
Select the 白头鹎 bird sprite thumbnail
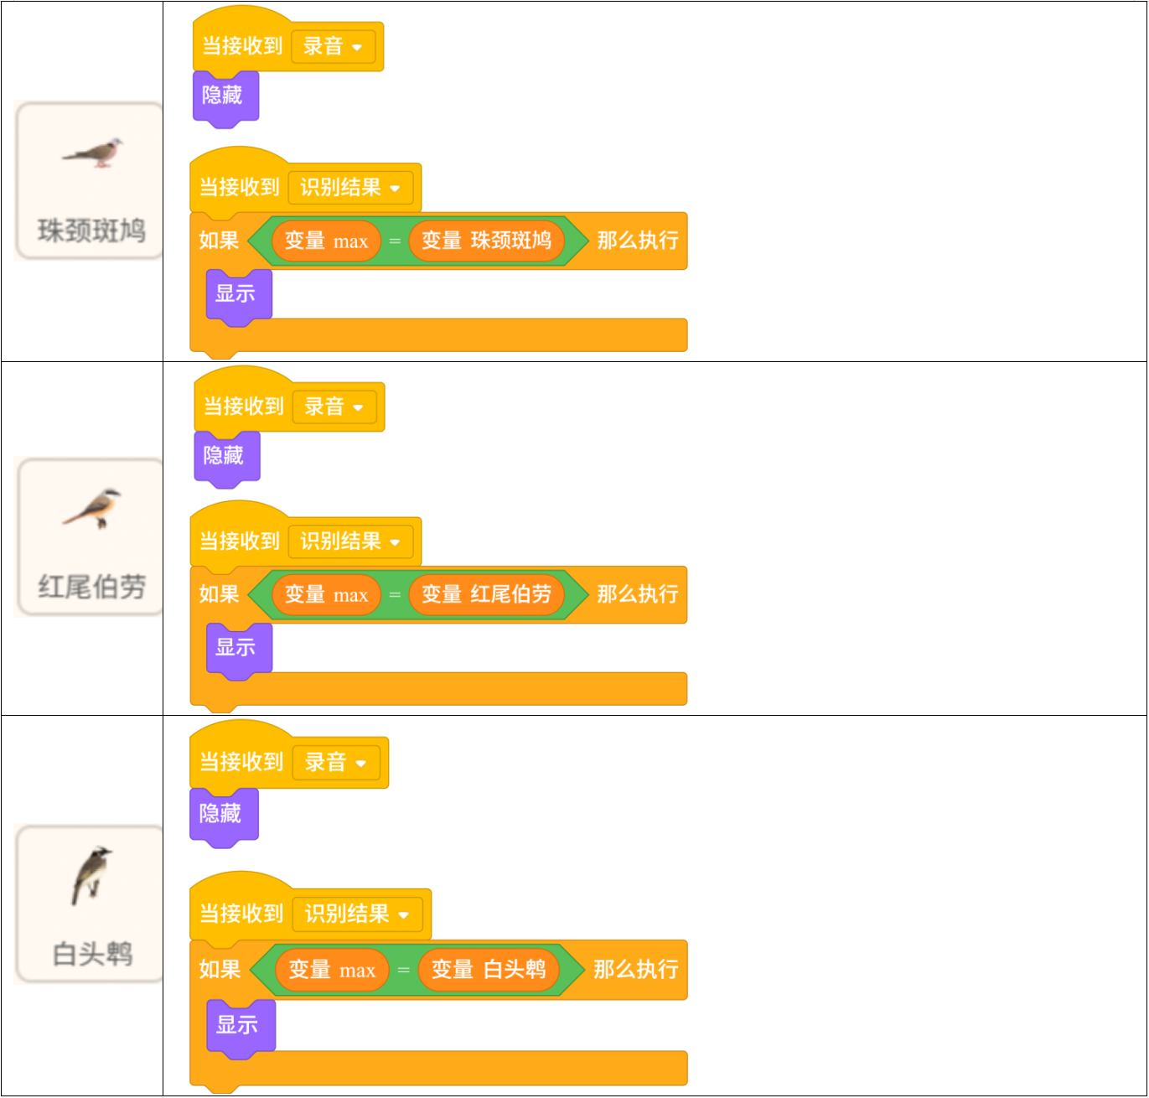(x=91, y=904)
